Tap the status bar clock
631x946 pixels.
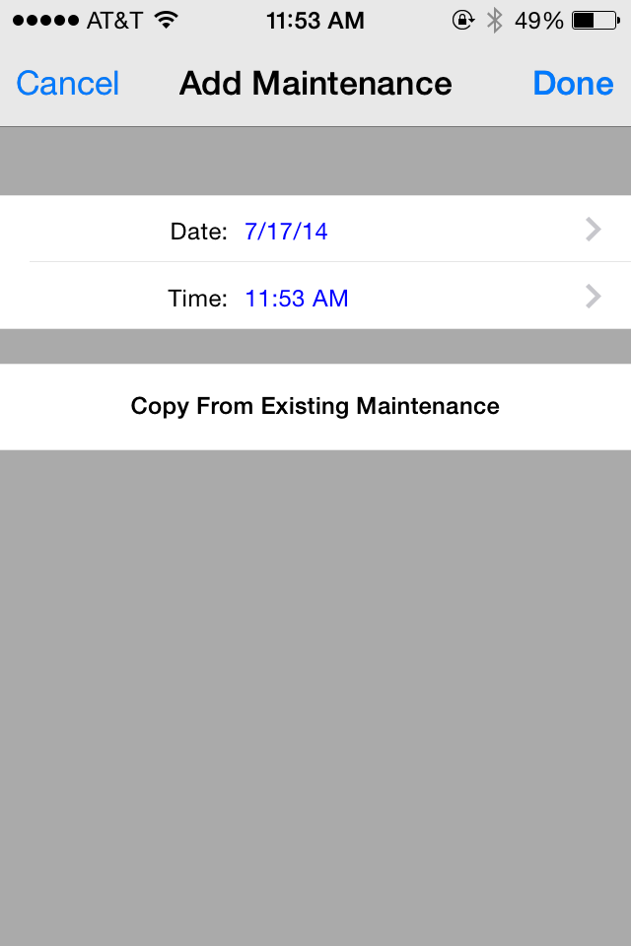pos(315,21)
